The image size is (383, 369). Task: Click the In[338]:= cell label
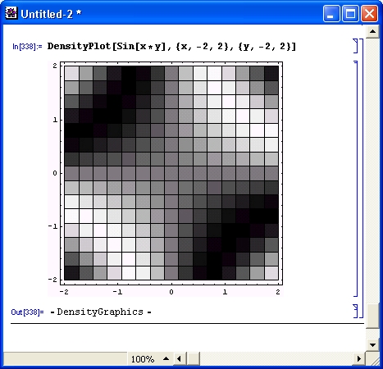coord(27,47)
